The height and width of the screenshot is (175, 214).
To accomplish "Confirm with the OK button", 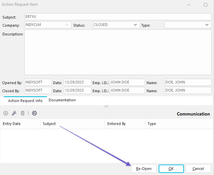I will coord(171,169).
